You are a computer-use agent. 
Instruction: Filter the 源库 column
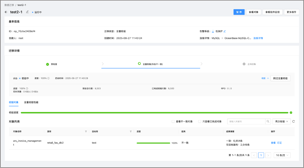coord(86,132)
